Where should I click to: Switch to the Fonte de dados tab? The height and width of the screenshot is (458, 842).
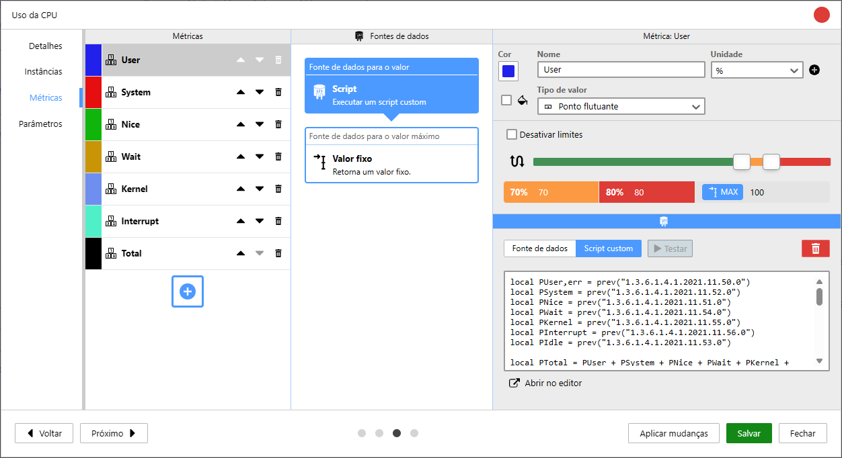tap(539, 248)
